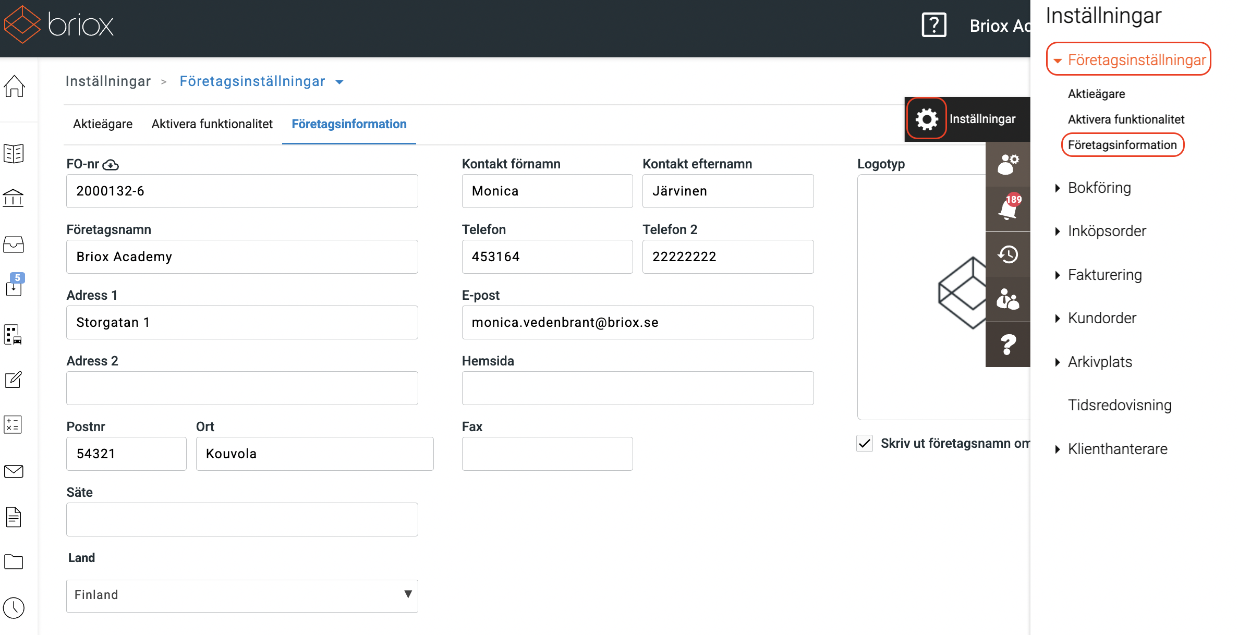Click the Briox logo
The height and width of the screenshot is (635, 1238).
(x=58, y=25)
